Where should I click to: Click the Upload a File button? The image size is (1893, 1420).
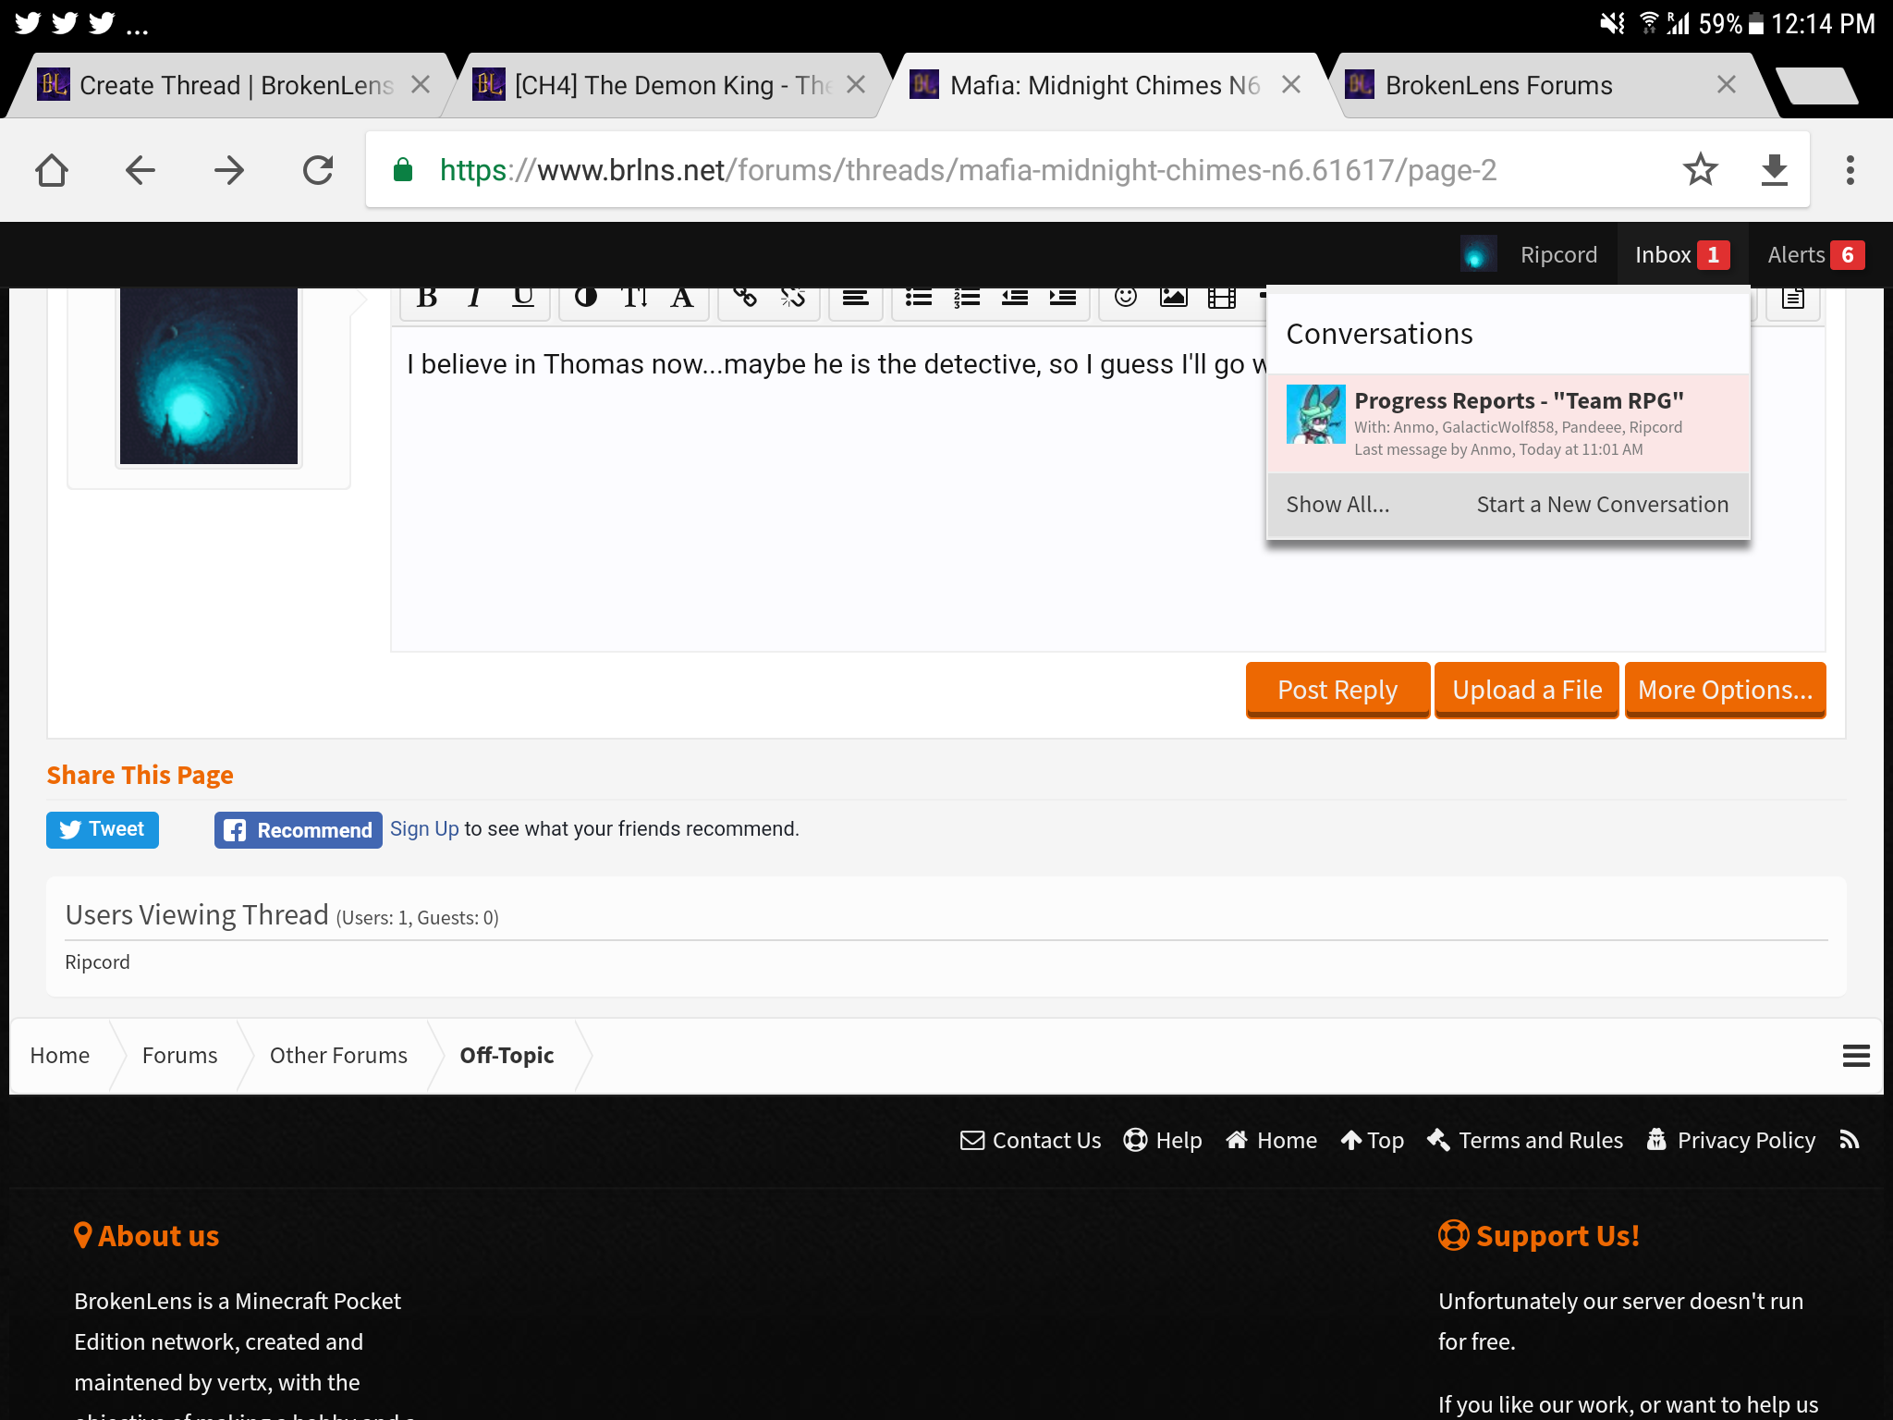1527,690
